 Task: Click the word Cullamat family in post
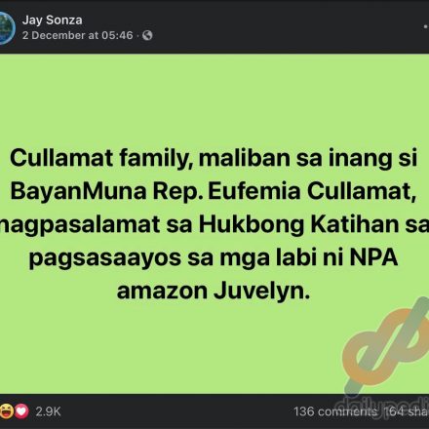[99, 158]
